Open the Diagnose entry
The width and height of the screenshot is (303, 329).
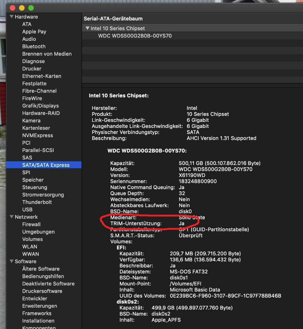pyautogui.click(x=33, y=61)
